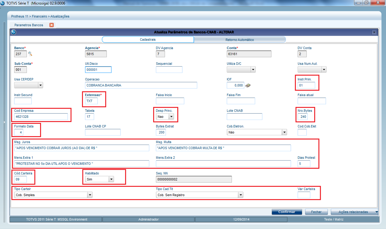Expand the Habilitado dropdown showing Sim

[111, 179]
